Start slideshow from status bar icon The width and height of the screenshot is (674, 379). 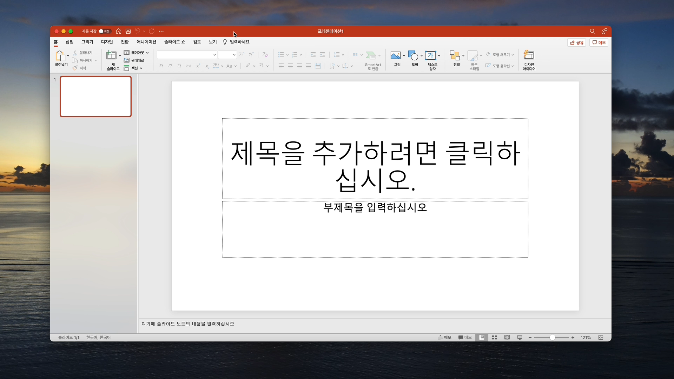coord(520,337)
